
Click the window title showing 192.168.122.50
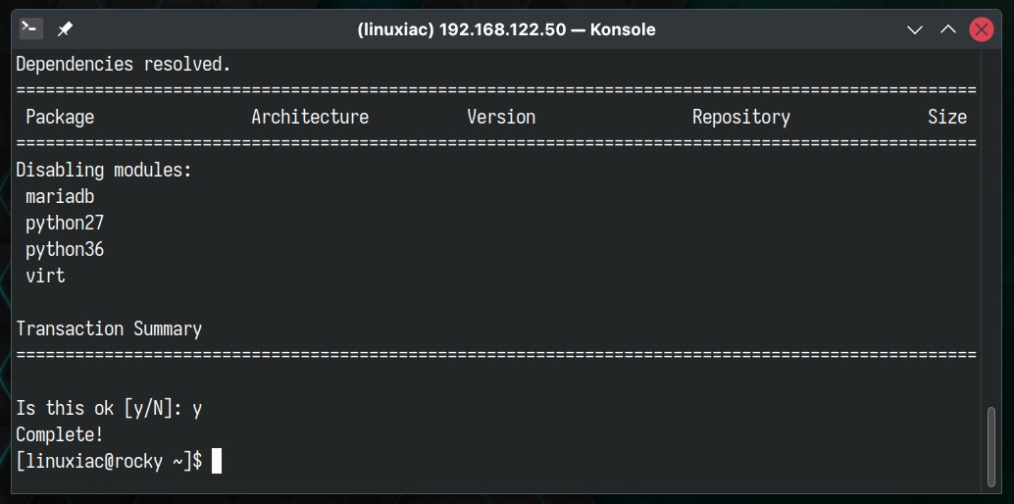click(506, 29)
